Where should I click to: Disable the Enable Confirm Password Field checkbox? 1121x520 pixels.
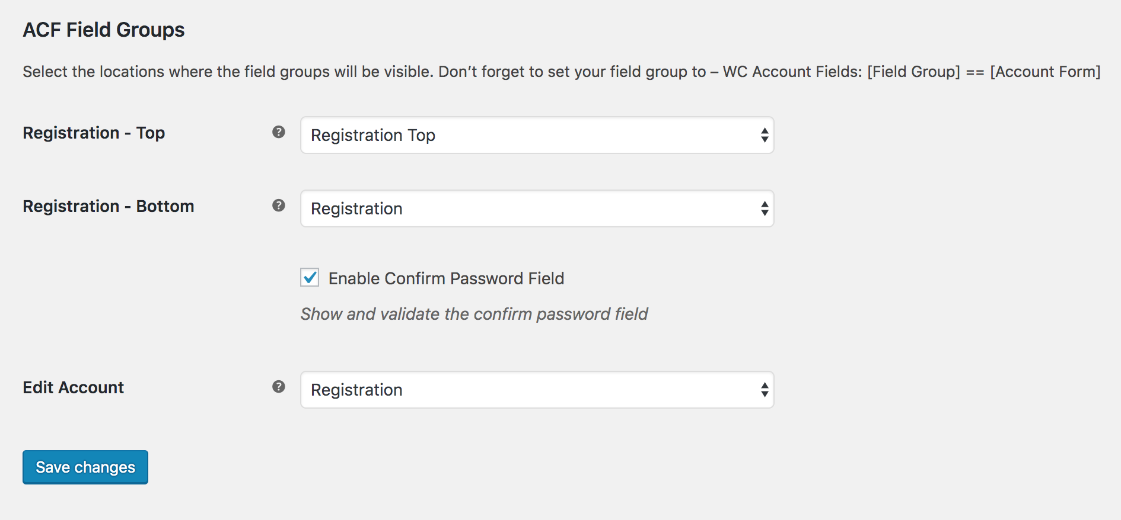click(x=310, y=277)
